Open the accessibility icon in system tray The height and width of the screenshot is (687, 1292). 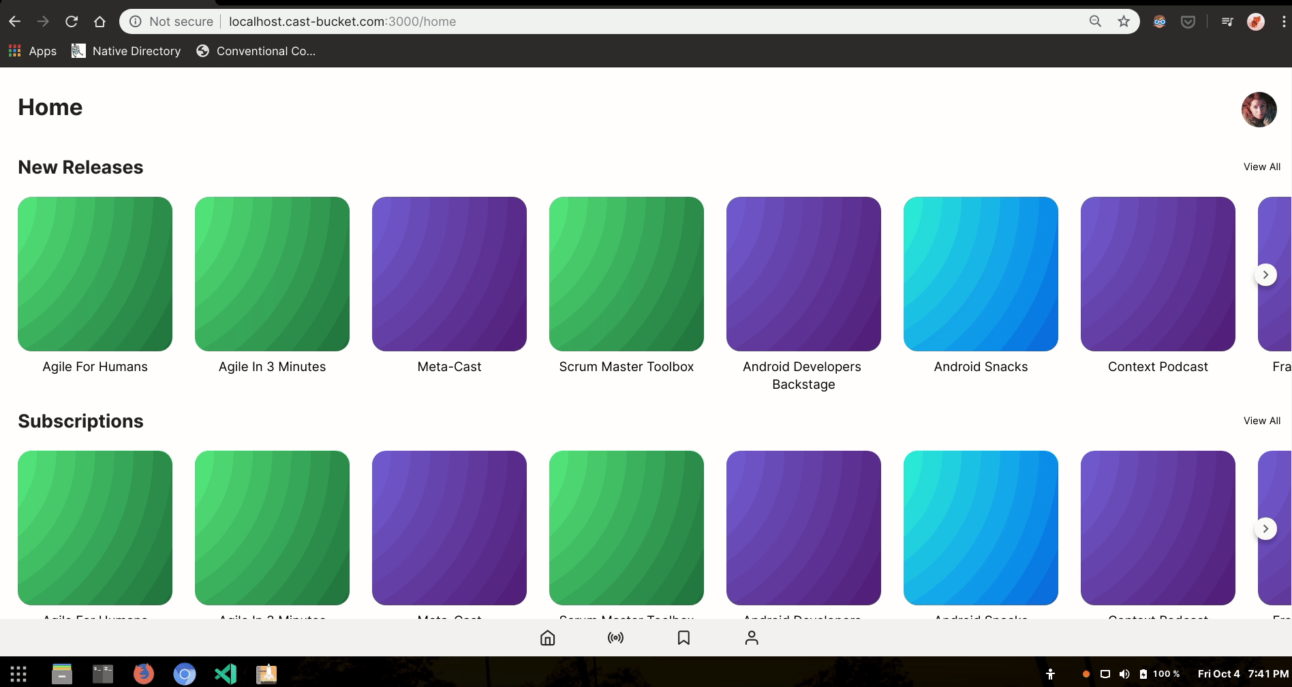[1051, 674]
